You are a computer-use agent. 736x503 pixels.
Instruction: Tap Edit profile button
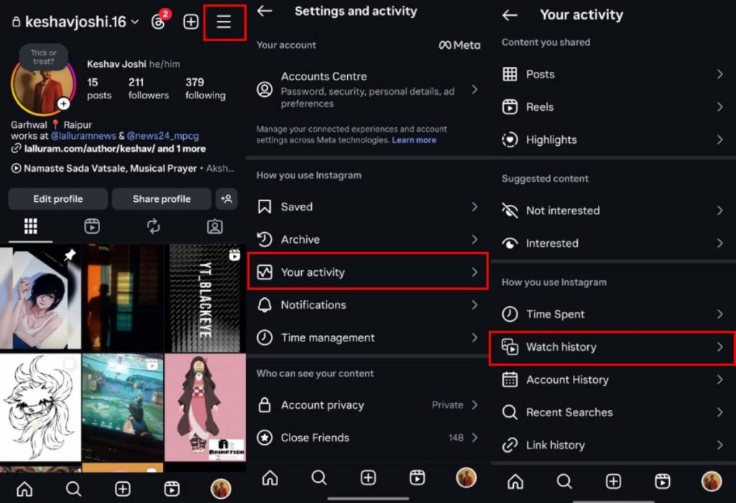[x=57, y=199]
